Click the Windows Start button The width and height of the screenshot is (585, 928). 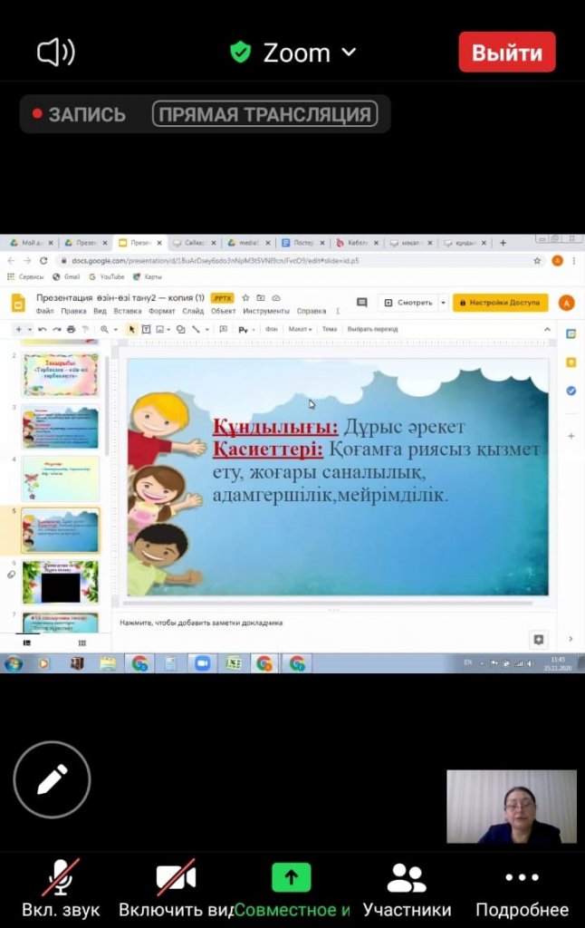[14, 663]
